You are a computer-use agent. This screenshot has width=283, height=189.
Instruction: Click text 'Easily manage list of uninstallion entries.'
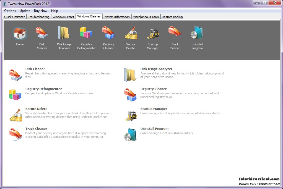167,133
